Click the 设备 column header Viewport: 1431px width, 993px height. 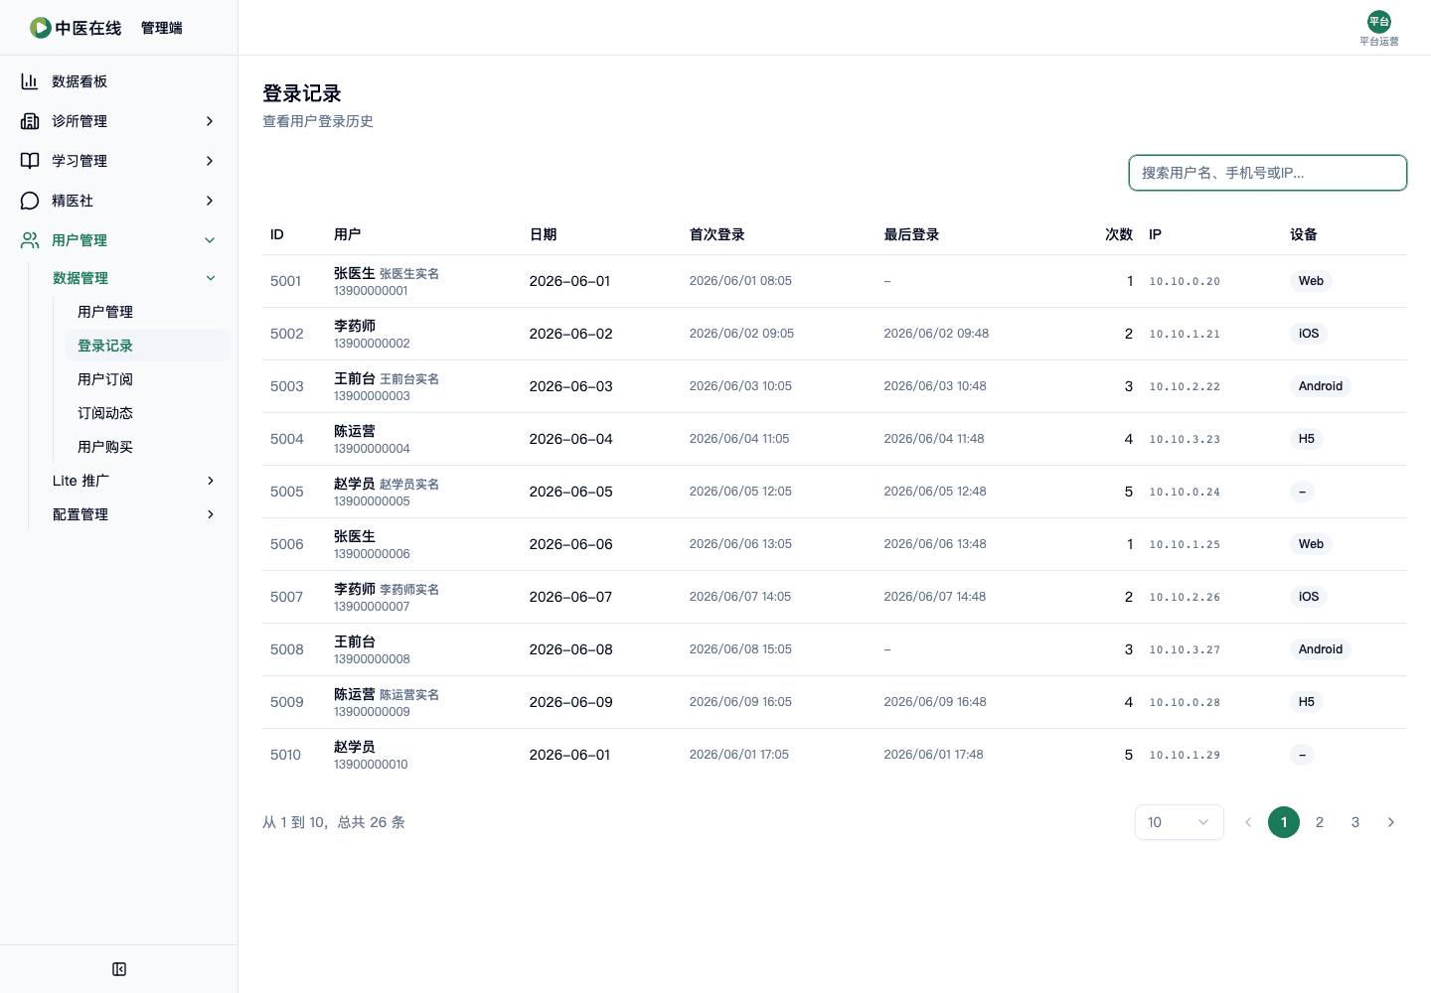[x=1304, y=234]
